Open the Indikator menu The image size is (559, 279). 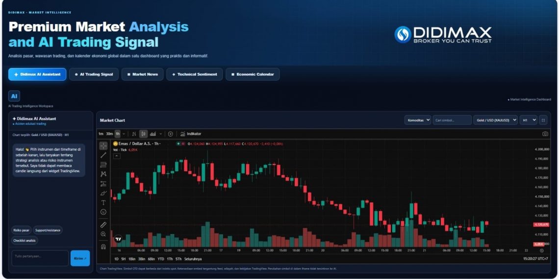(x=191, y=134)
